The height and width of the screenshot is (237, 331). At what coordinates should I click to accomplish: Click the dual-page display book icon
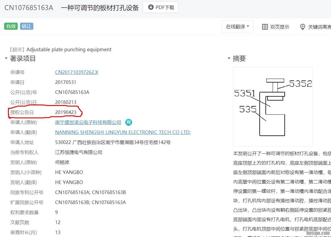265,27
